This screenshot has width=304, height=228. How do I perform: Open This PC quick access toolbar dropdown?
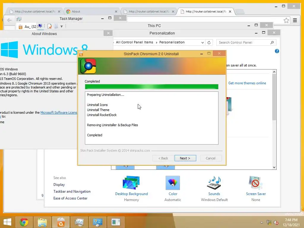click(x=61, y=26)
